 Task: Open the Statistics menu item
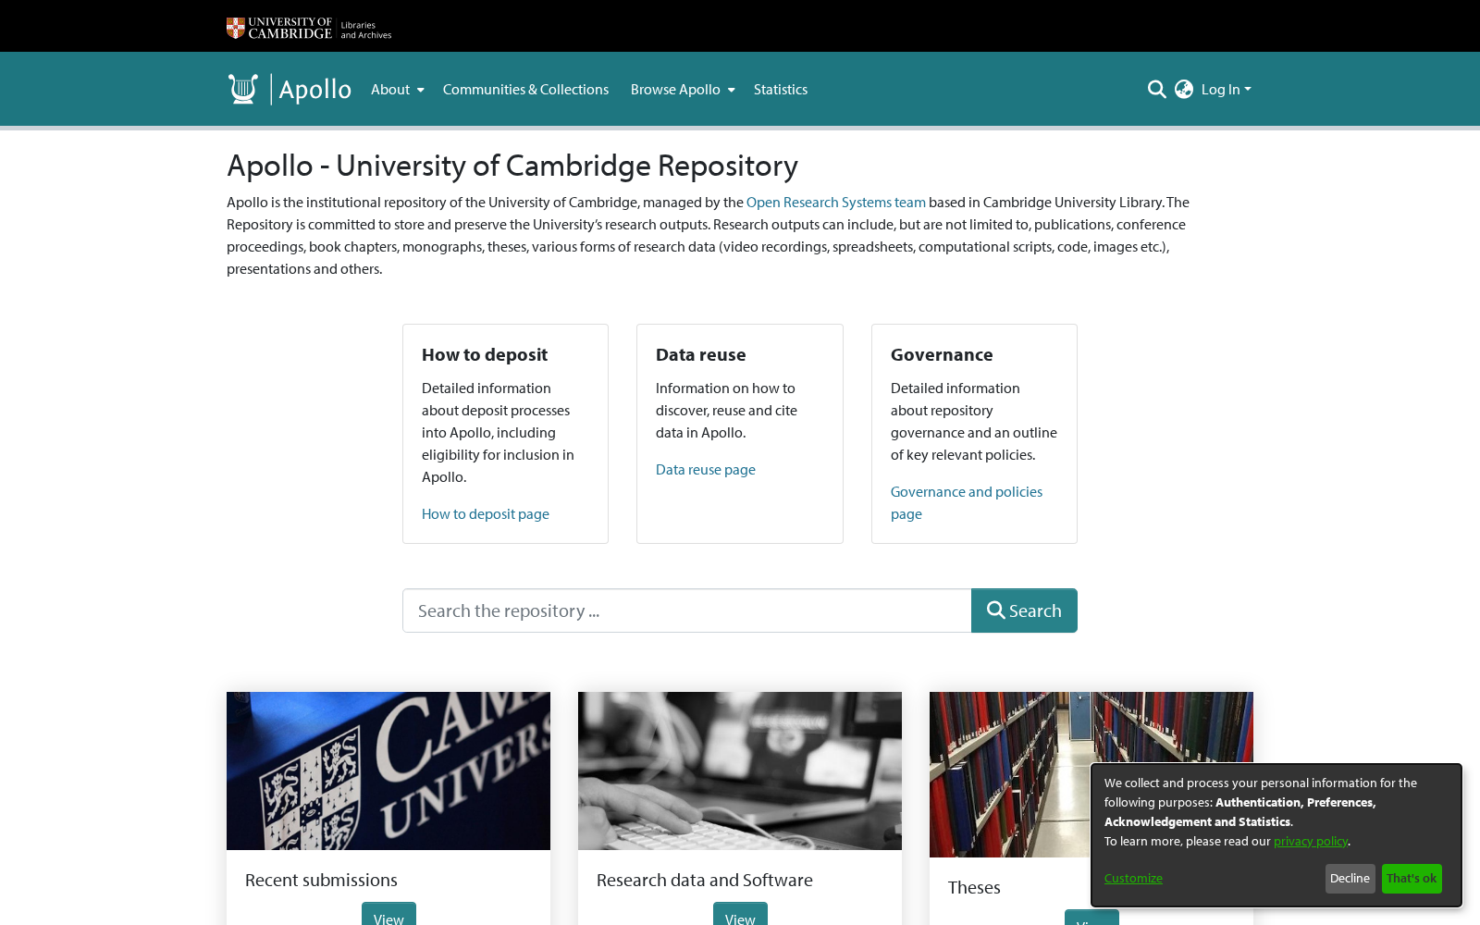781,90
